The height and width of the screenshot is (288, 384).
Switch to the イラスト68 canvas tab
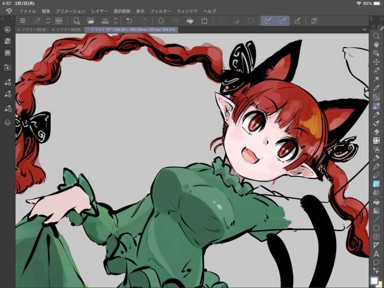point(32,29)
